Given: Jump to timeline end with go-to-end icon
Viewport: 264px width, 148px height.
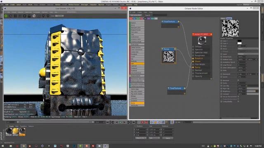Looking at the screenshot, I should point(134,123).
